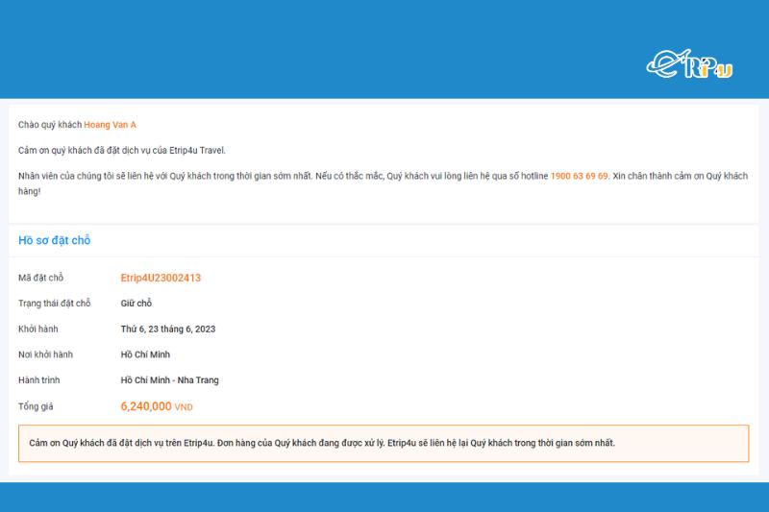Click the 'Nơi khởi hành' label
The image size is (769, 512).
click(x=45, y=354)
